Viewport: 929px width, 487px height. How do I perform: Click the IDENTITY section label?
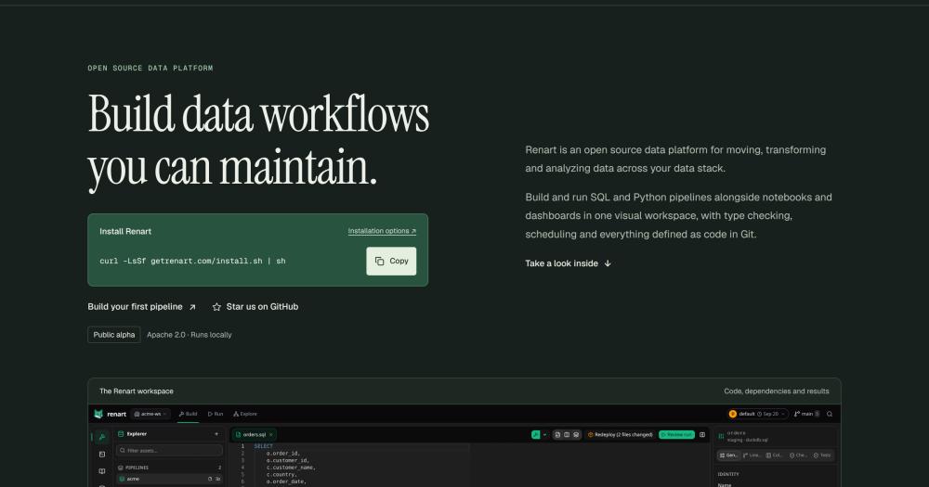(x=728, y=474)
